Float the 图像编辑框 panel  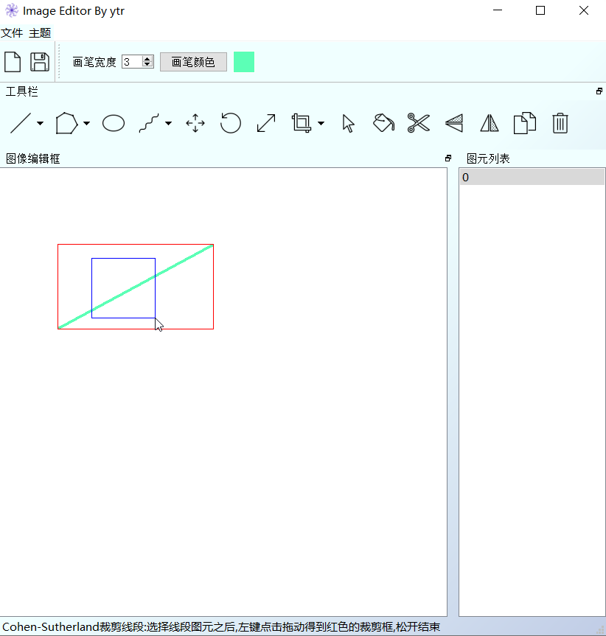point(447,158)
